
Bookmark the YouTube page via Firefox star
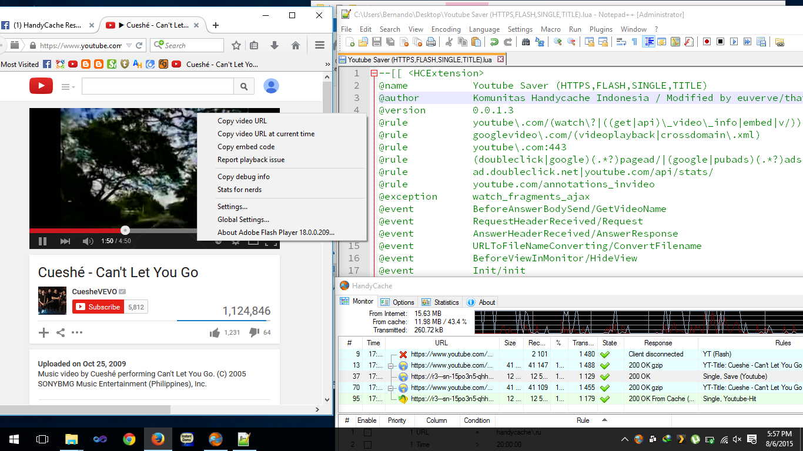pos(236,45)
